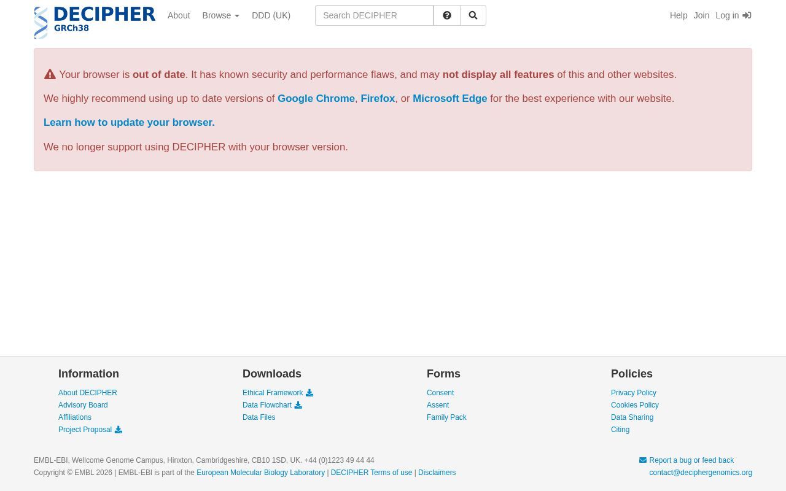Follow the Firefox link

378,98
